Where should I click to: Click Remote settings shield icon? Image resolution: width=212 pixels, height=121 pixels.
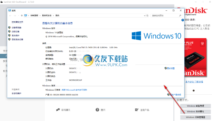9,31
